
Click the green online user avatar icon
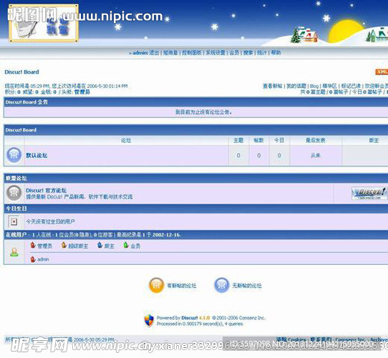pyautogui.click(x=14, y=252)
